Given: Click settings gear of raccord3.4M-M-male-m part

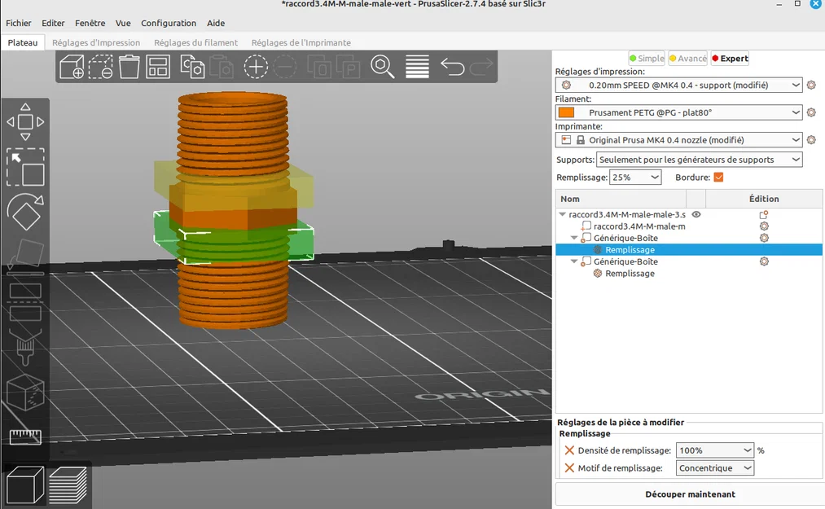Looking at the screenshot, I should pyautogui.click(x=764, y=226).
